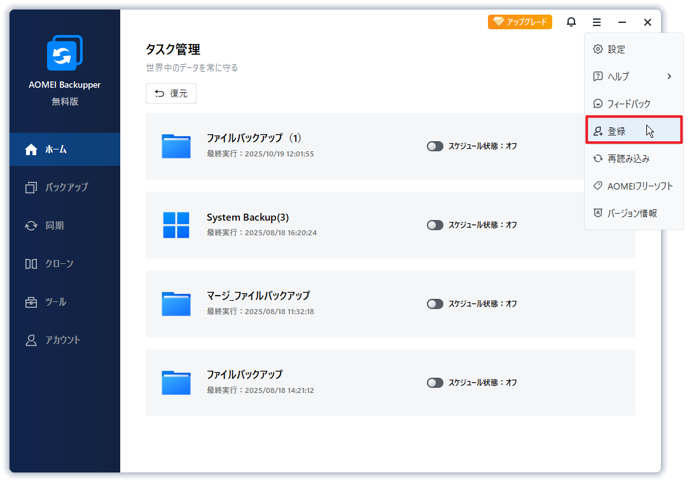Open notifications bell icon
Image resolution: width=689 pixels, height=482 pixels.
coord(571,22)
